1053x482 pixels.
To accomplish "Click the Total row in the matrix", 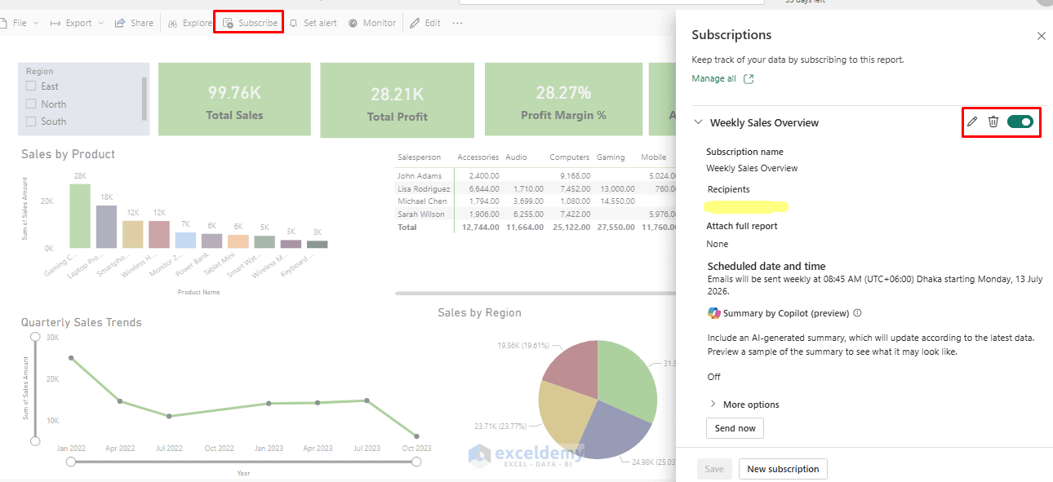I will 536,227.
